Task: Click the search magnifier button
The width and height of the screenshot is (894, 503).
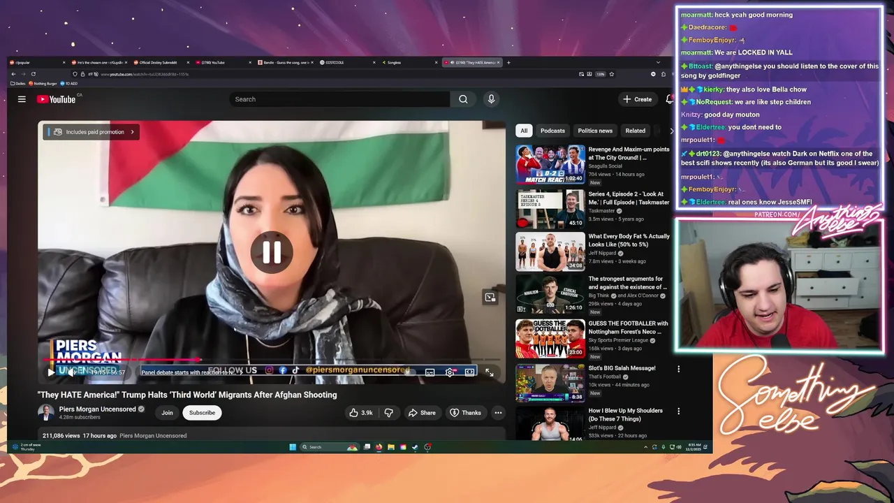Action: point(463,99)
